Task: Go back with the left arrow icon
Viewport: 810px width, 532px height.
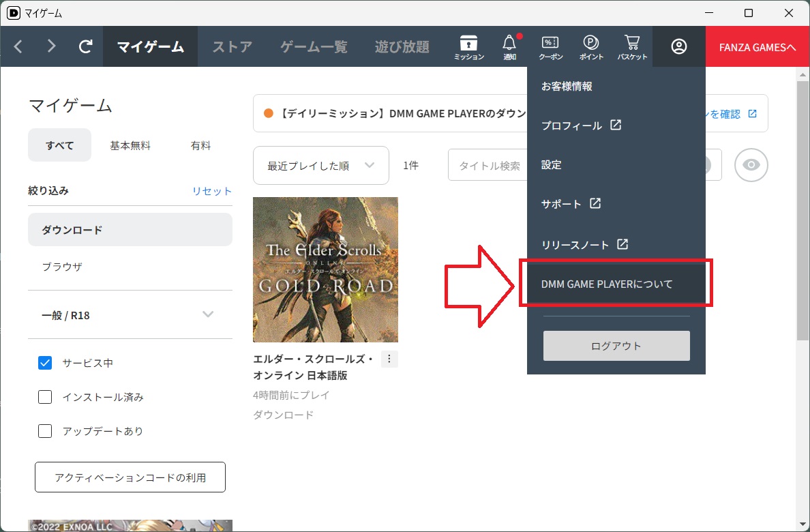Action: [x=18, y=46]
